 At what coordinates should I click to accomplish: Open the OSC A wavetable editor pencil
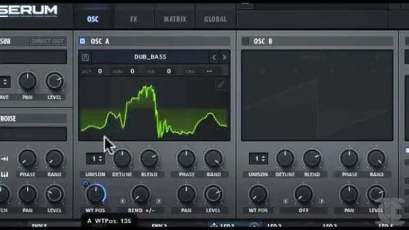(221, 85)
